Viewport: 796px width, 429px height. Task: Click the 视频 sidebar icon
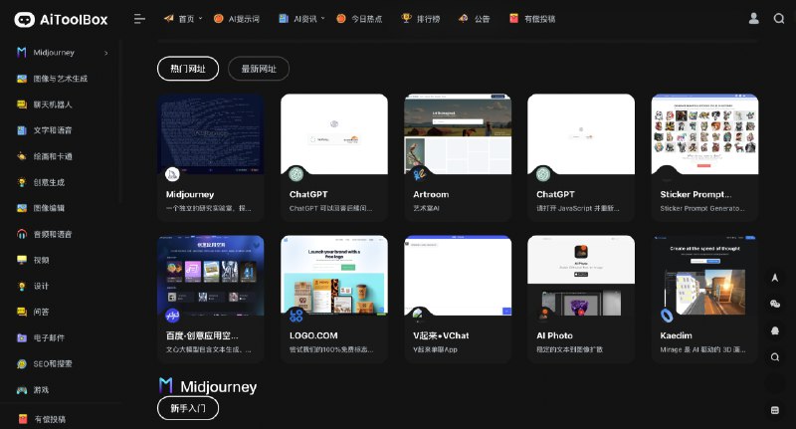click(x=21, y=260)
